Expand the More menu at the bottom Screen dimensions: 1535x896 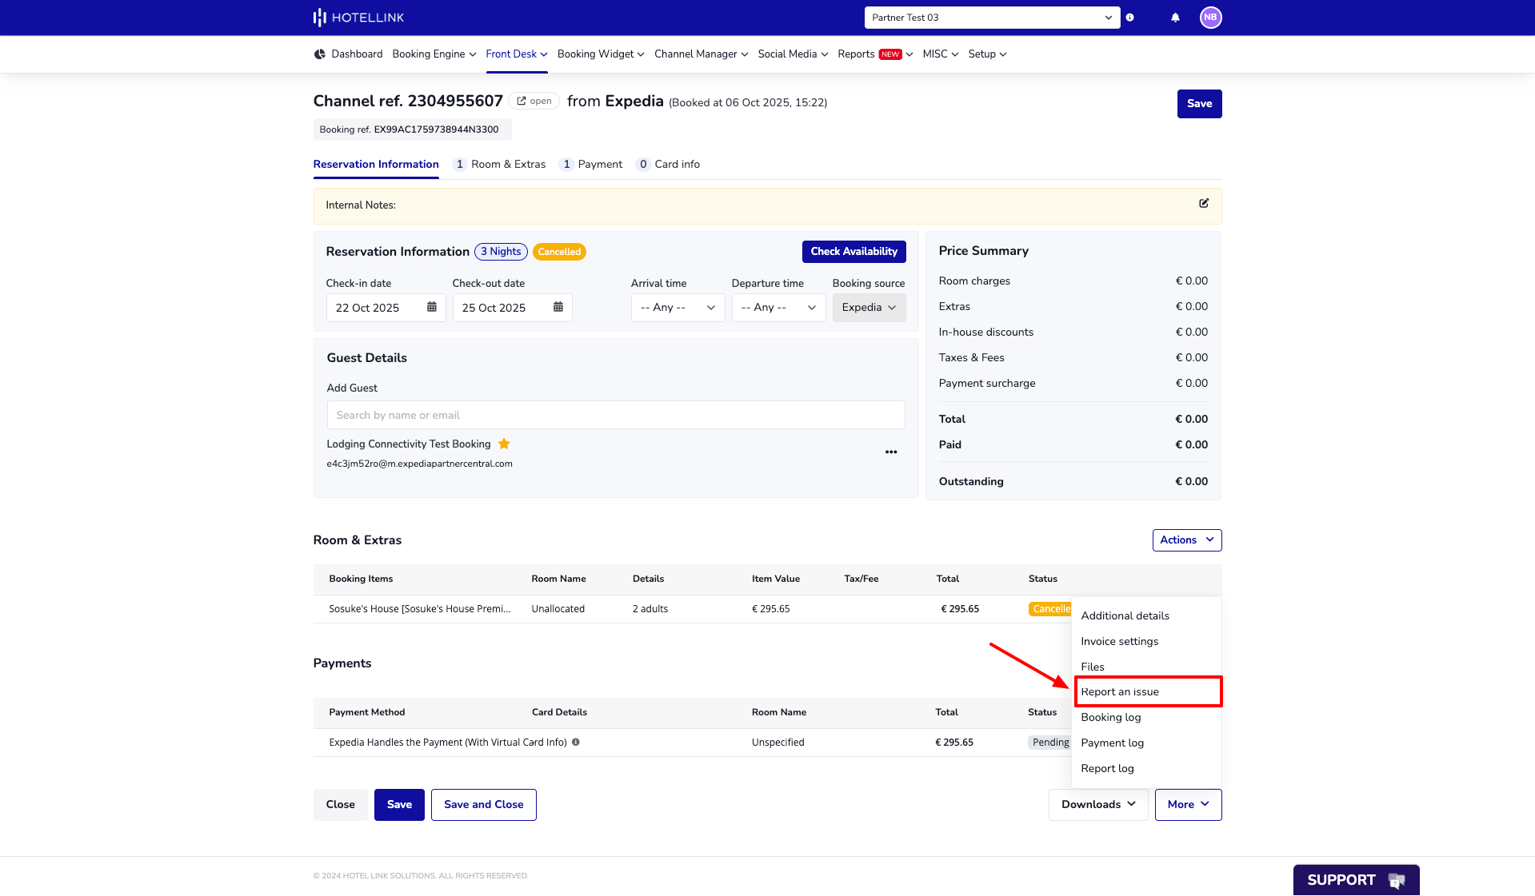pyautogui.click(x=1187, y=805)
